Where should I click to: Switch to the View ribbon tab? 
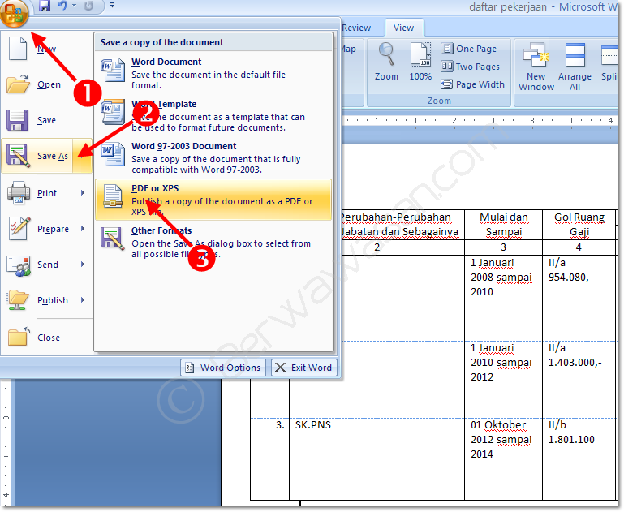(x=403, y=28)
